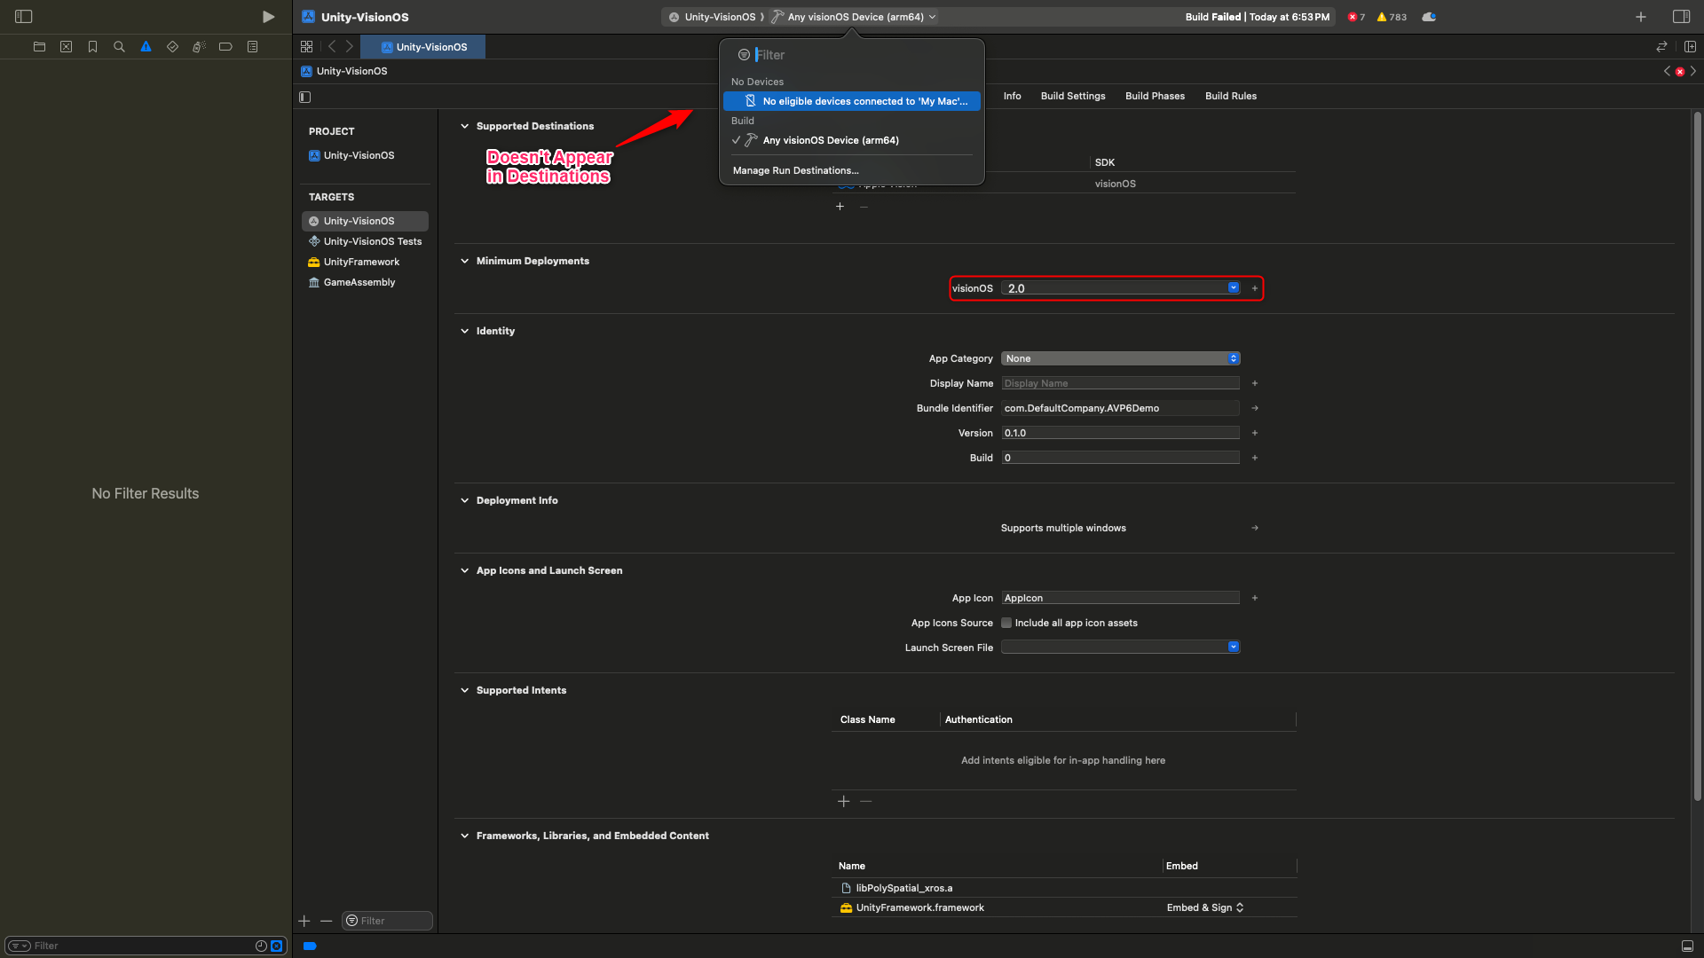
Task: Open the Library with plus button
Action: (1641, 17)
